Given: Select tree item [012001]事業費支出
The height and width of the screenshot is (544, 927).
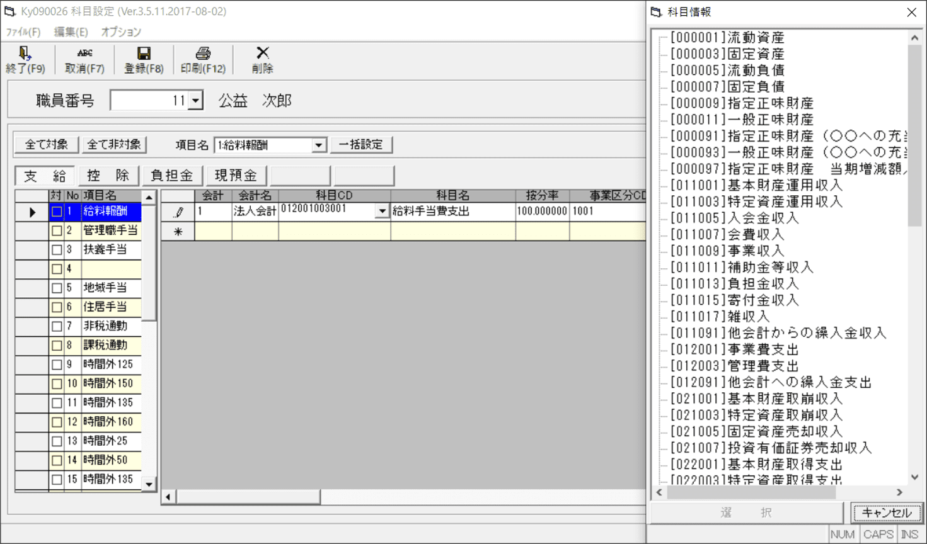Looking at the screenshot, I should (x=734, y=349).
